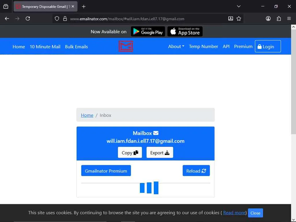Reload the inbox messages
This screenshot has width=296, height=222.
click(196, 171)
